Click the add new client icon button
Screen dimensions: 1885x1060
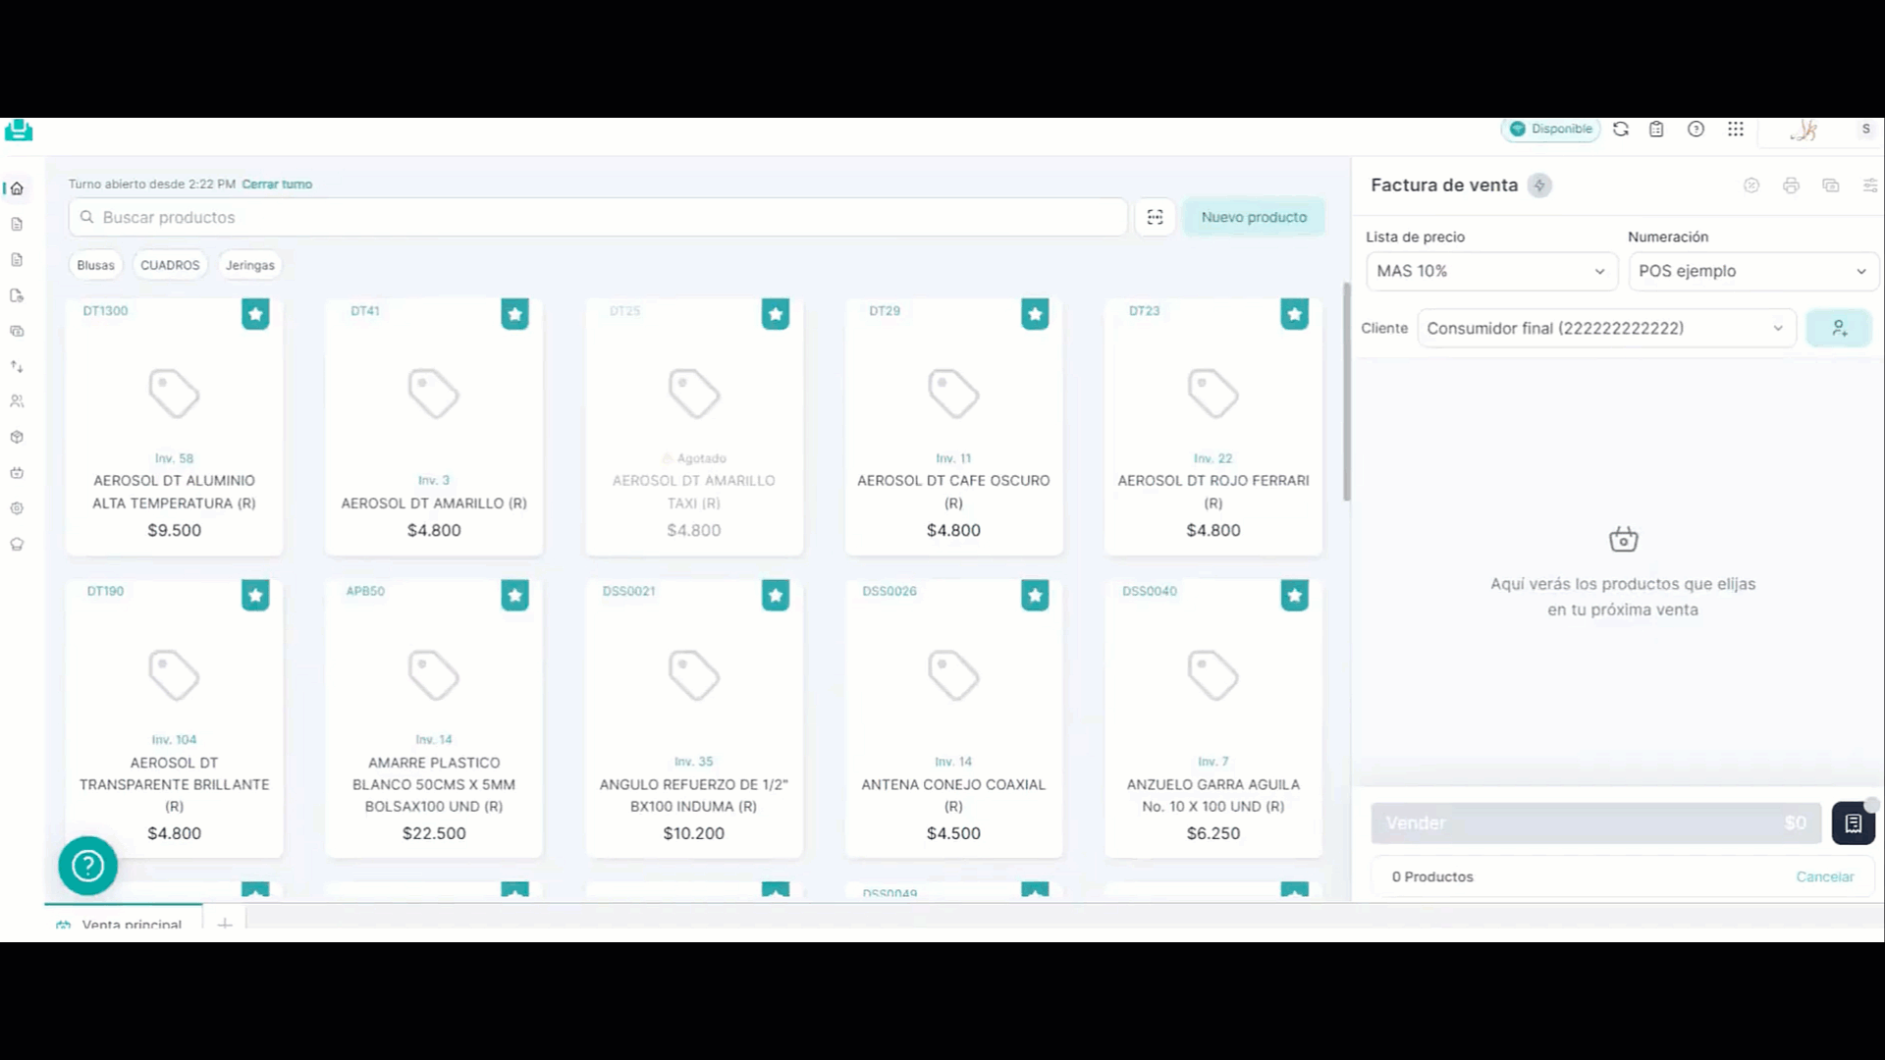coord(1839,328)
